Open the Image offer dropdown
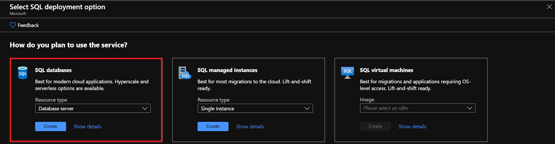Image resolution: width=555 pixels, height=144 pixels. pyautogui.click(x=417, y=108)
